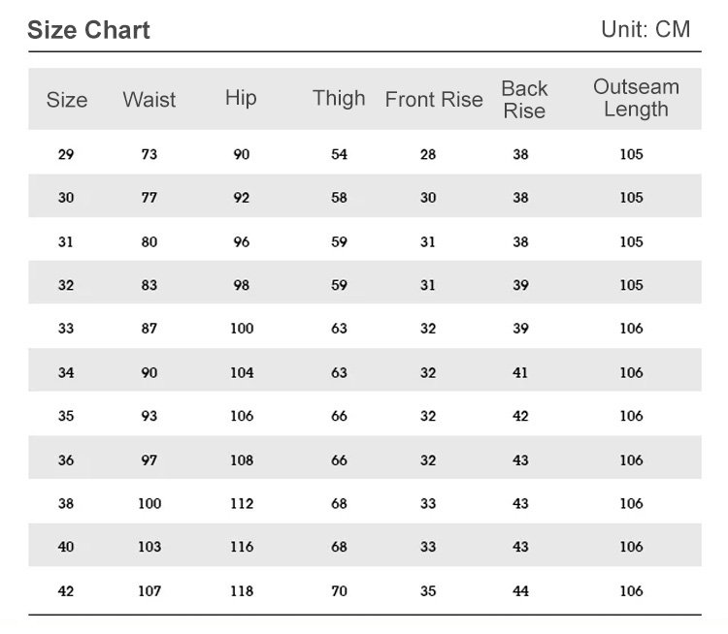Click the Outseam Length column header
The width and height of the screenshot is (728, 634).
click(x=636, y=98)
